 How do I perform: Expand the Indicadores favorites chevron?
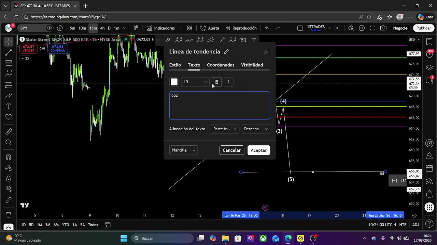[181, 28]
